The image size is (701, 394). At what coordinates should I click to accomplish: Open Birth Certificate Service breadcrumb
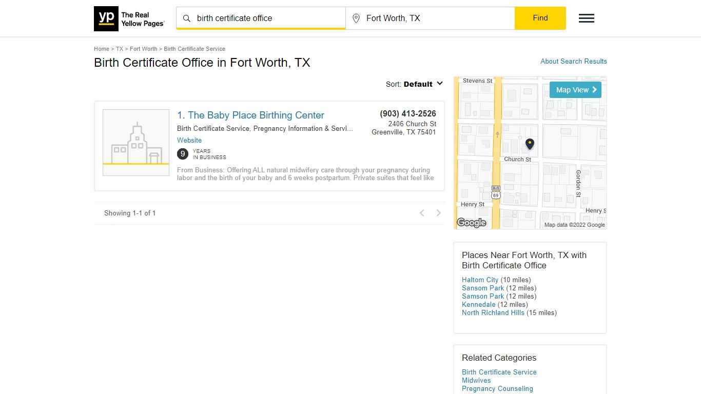pos(194,49)
